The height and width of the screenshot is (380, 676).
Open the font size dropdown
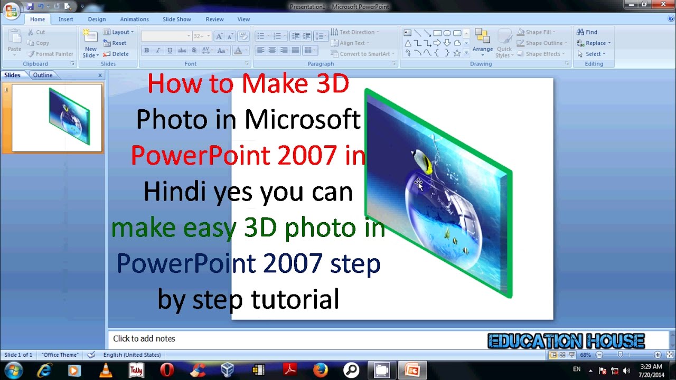201,36
